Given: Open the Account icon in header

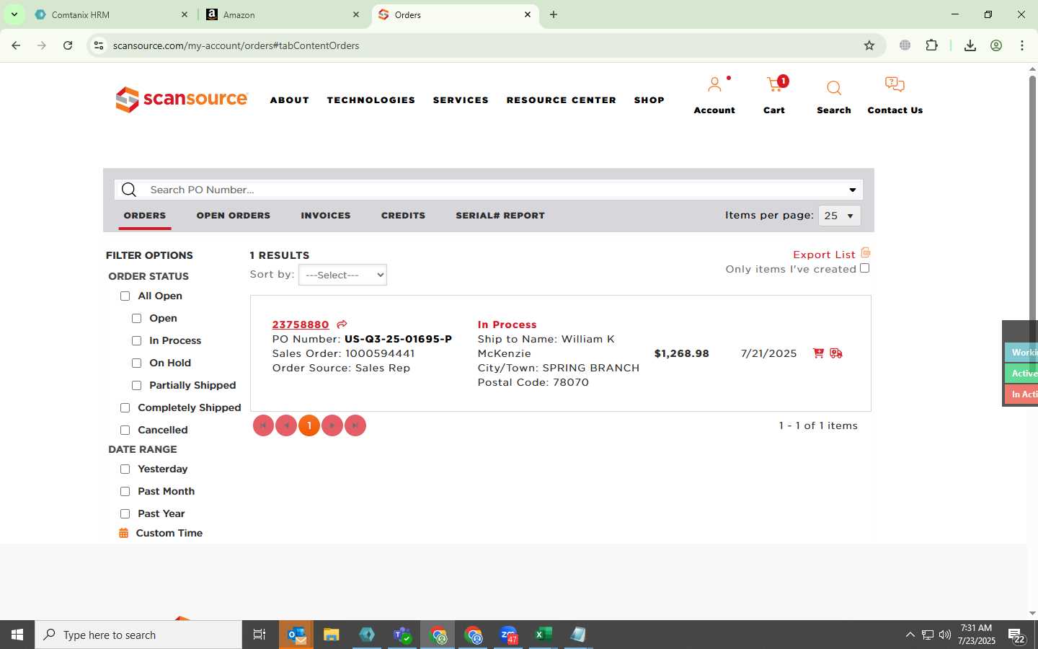Looking at the screenshot, I should 714,85.
